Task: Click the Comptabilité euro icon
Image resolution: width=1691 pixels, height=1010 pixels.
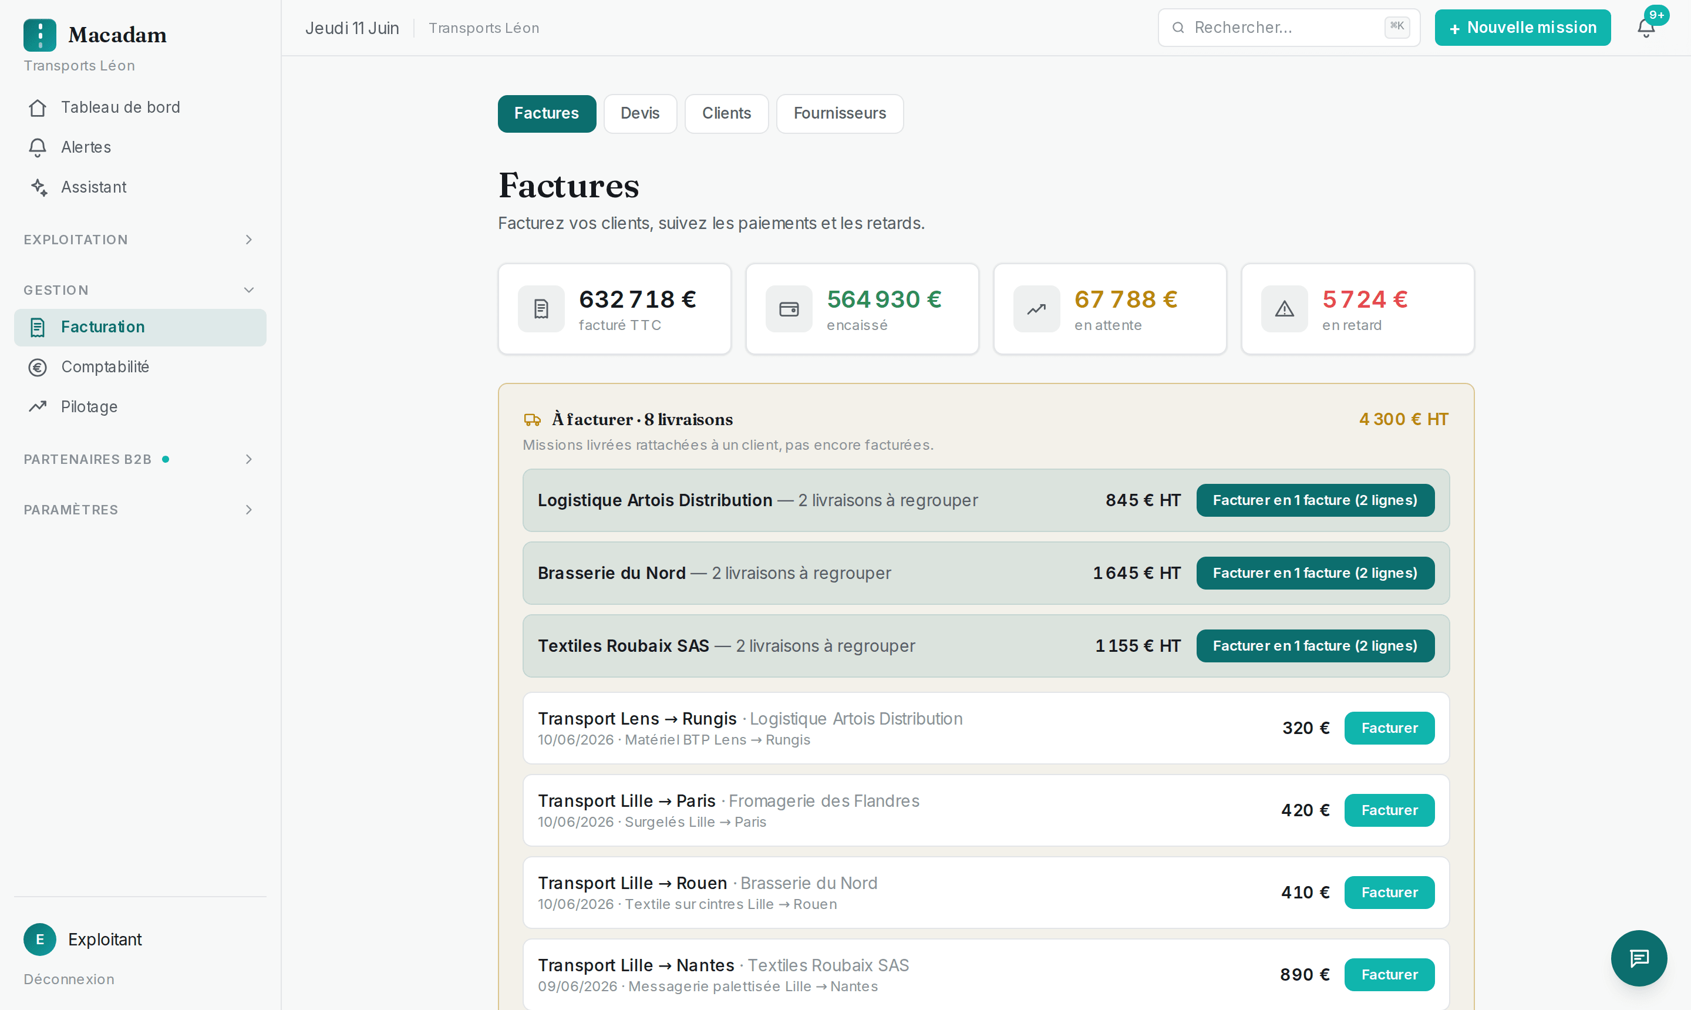Action: (38, 368)
